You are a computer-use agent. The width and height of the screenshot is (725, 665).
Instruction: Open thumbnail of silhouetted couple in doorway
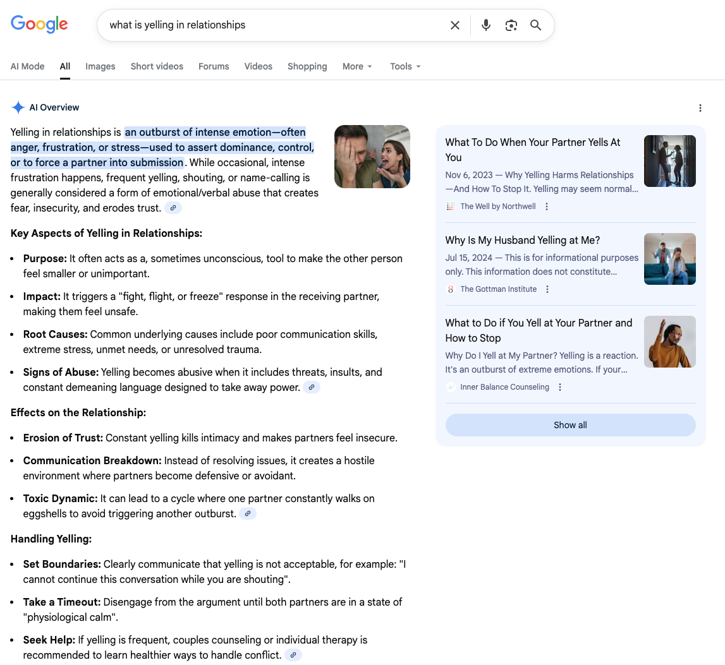(669, 161)
